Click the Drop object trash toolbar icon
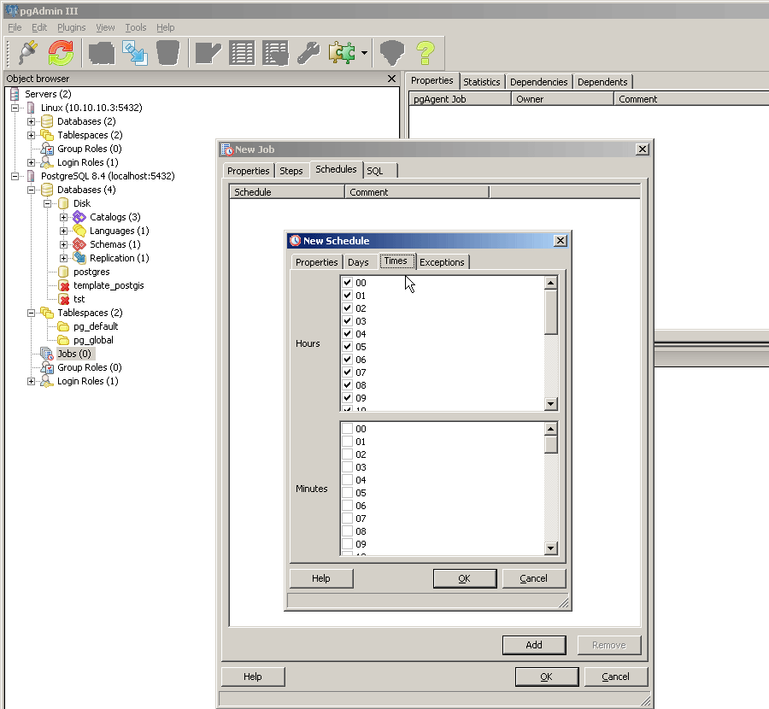Image resolution: width=769 pixels, height=709 pixels. click(167, 52)
